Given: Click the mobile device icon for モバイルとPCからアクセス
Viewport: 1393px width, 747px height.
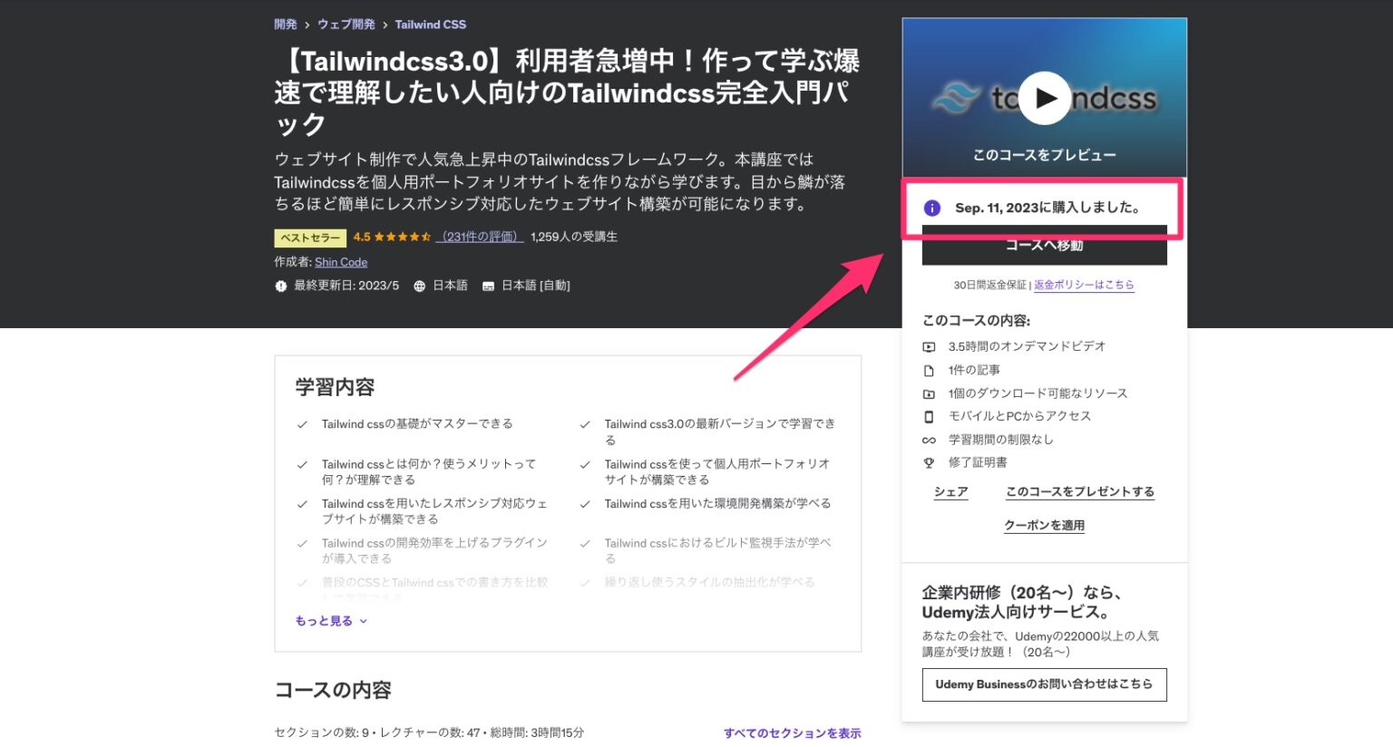Looking at the screenshot, I should pos(929,416).
